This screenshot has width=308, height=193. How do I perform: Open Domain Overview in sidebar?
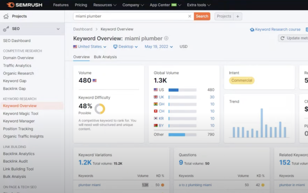(x=18, y=58)
